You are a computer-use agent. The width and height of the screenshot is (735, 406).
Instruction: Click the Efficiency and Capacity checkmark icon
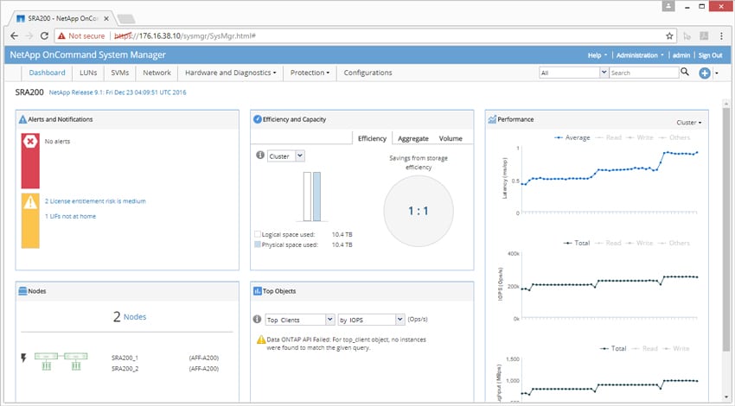258,119
